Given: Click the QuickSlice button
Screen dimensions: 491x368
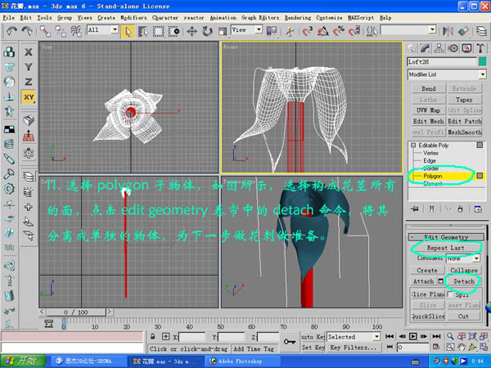Looking at the screenshot, I should [x=428, y=316].
